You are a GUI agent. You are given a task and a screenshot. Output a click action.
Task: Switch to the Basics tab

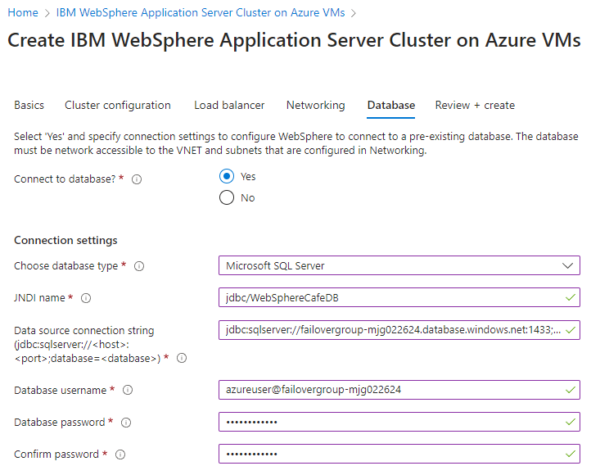tap(29, 105)
